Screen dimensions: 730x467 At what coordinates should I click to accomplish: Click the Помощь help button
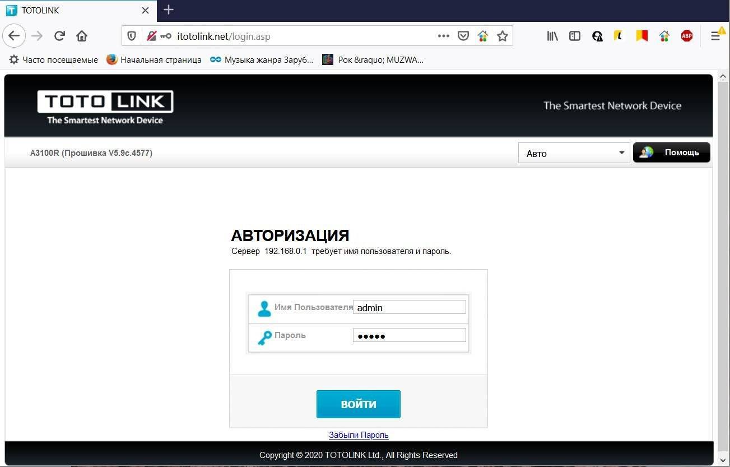click(671, 152)
